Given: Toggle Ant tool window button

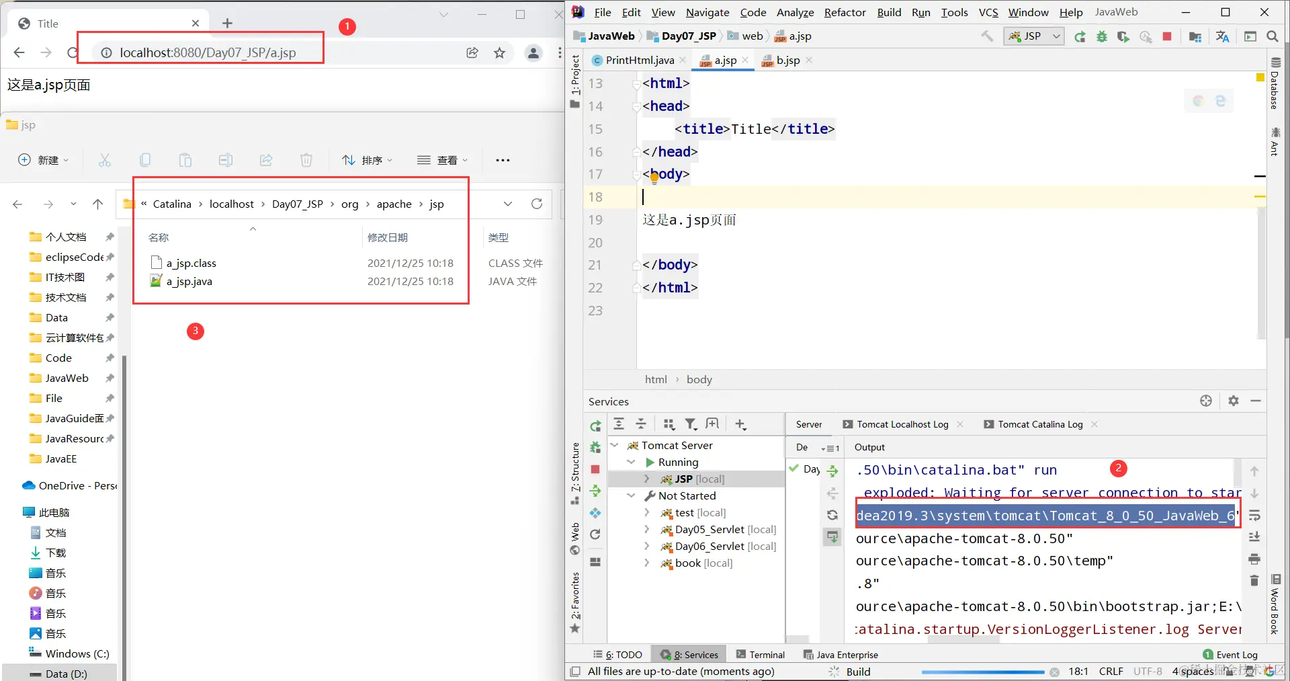Looking at the screenshot, I should tap(1275, 141).
